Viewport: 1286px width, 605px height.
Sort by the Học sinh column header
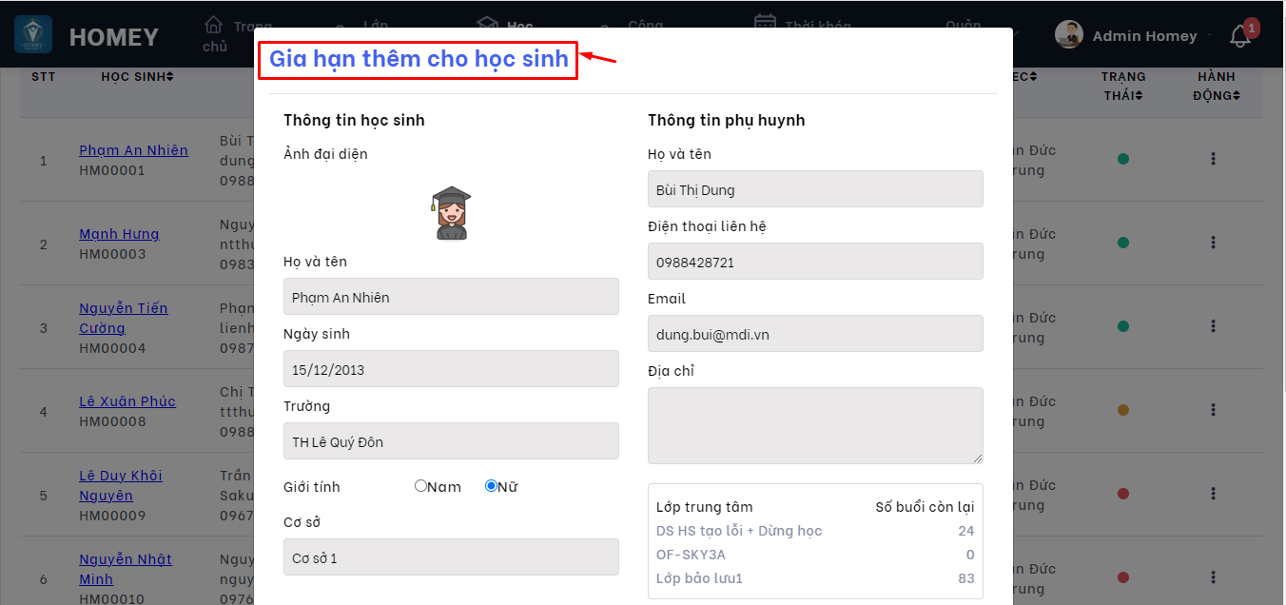(137, 77)
